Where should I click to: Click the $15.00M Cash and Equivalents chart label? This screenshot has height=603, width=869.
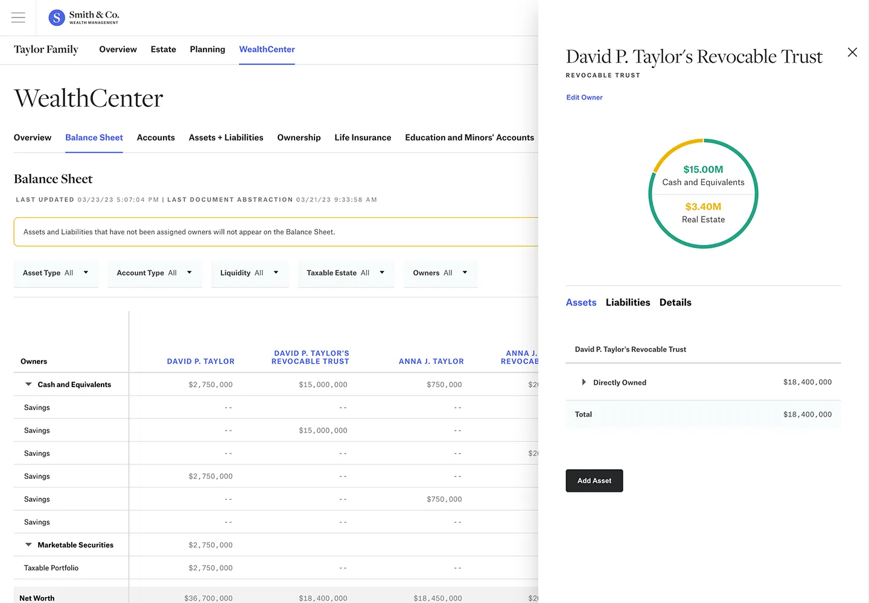point(703,175)
